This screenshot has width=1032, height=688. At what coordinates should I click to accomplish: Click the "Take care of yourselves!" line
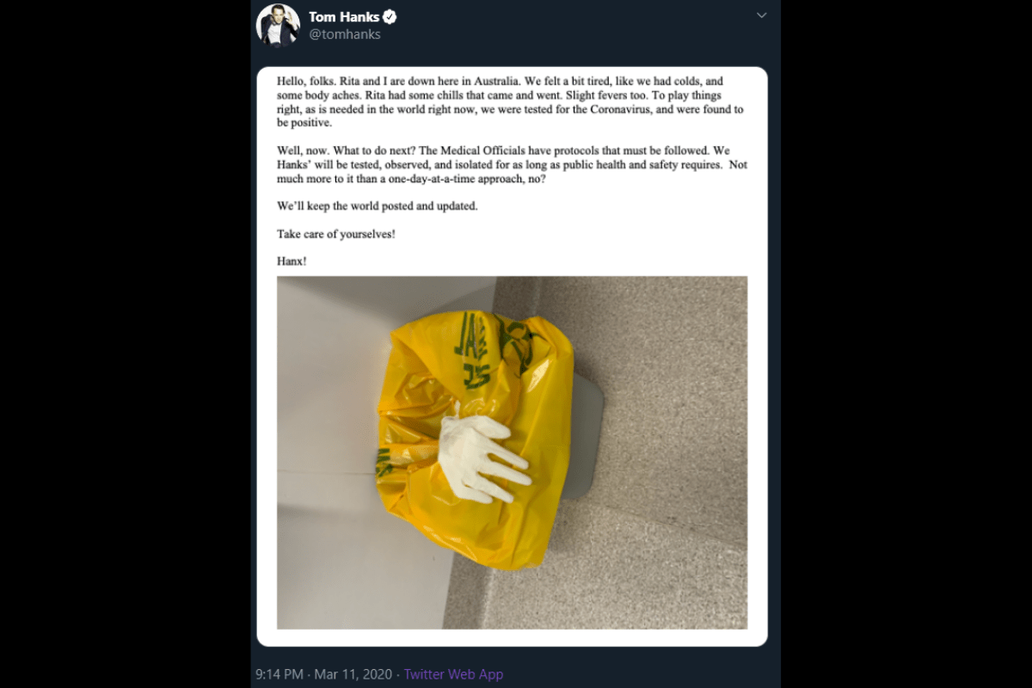pos(336,234)
